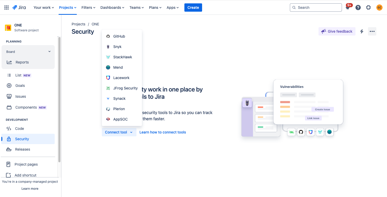Viewport: 387px width, 197px height.
Task: Click the Lacework logo in dropdown
Action: [108, 78]
